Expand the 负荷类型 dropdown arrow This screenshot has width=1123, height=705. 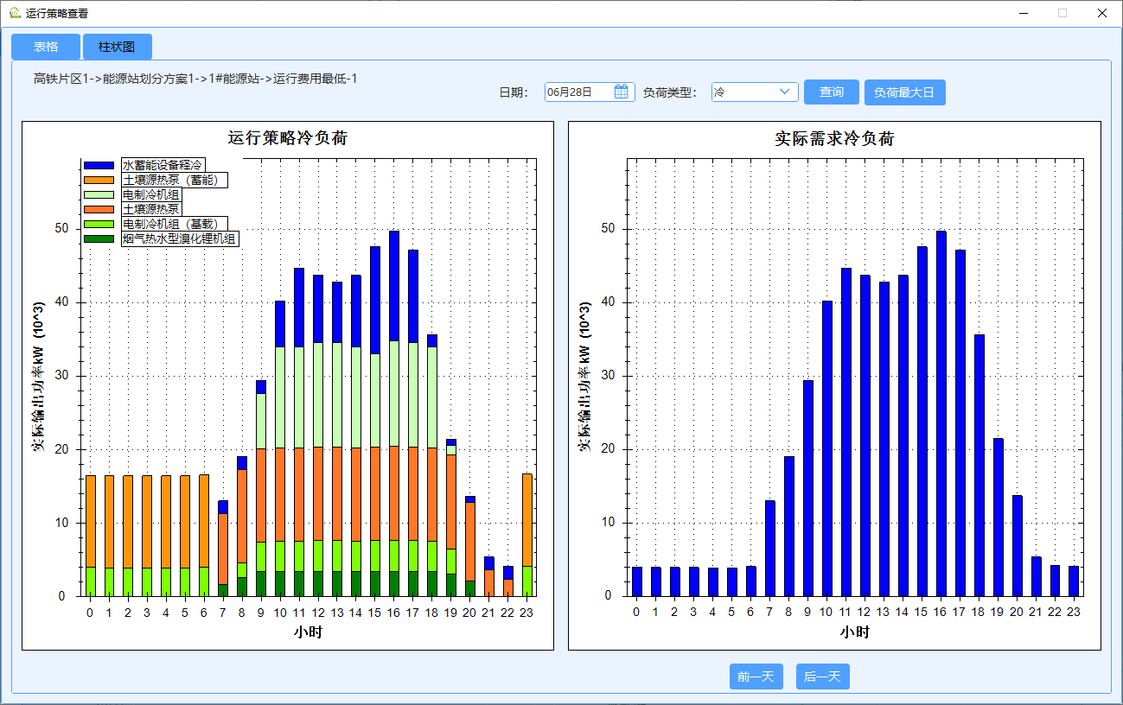785,92
